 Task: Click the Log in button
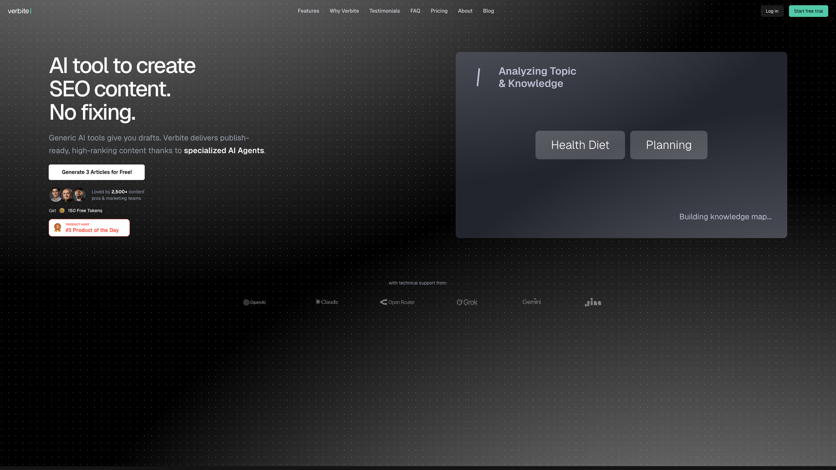coord(772,11)
